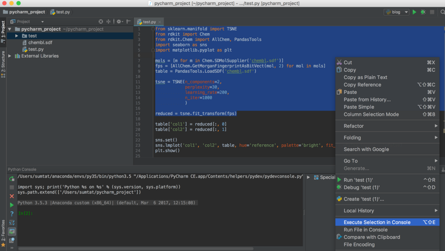Viewport: 445px width, 251px height.
Task: Select Compare with Clipboard
Action: 387,237
